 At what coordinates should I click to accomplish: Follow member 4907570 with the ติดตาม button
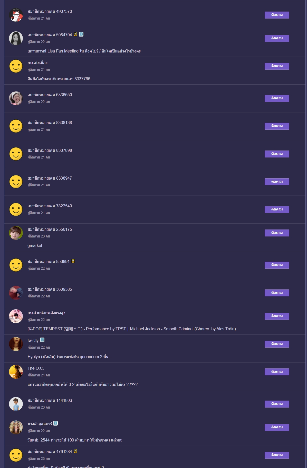[x=277, y=15]
